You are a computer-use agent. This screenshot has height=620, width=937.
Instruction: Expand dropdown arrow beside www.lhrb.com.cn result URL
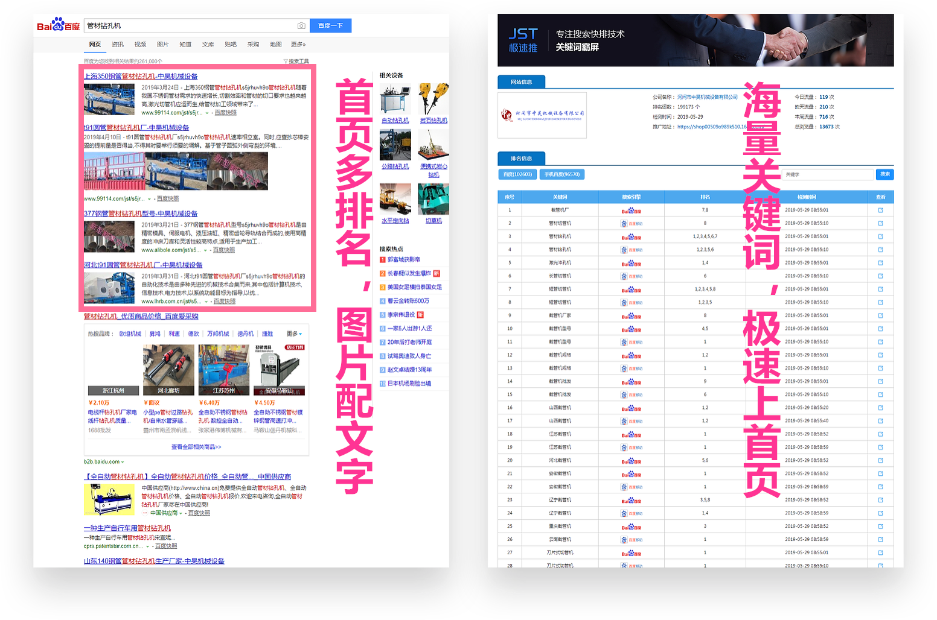pyautogui.click(x=206, y=302)
